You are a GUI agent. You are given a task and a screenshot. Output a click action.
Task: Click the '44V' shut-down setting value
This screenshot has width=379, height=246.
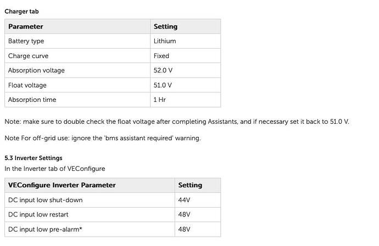[x=184, y=200]
